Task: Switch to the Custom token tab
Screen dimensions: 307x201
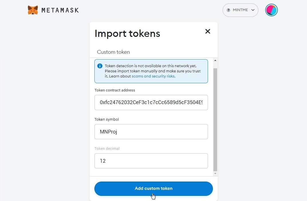Action: click(x=113, y=52)
